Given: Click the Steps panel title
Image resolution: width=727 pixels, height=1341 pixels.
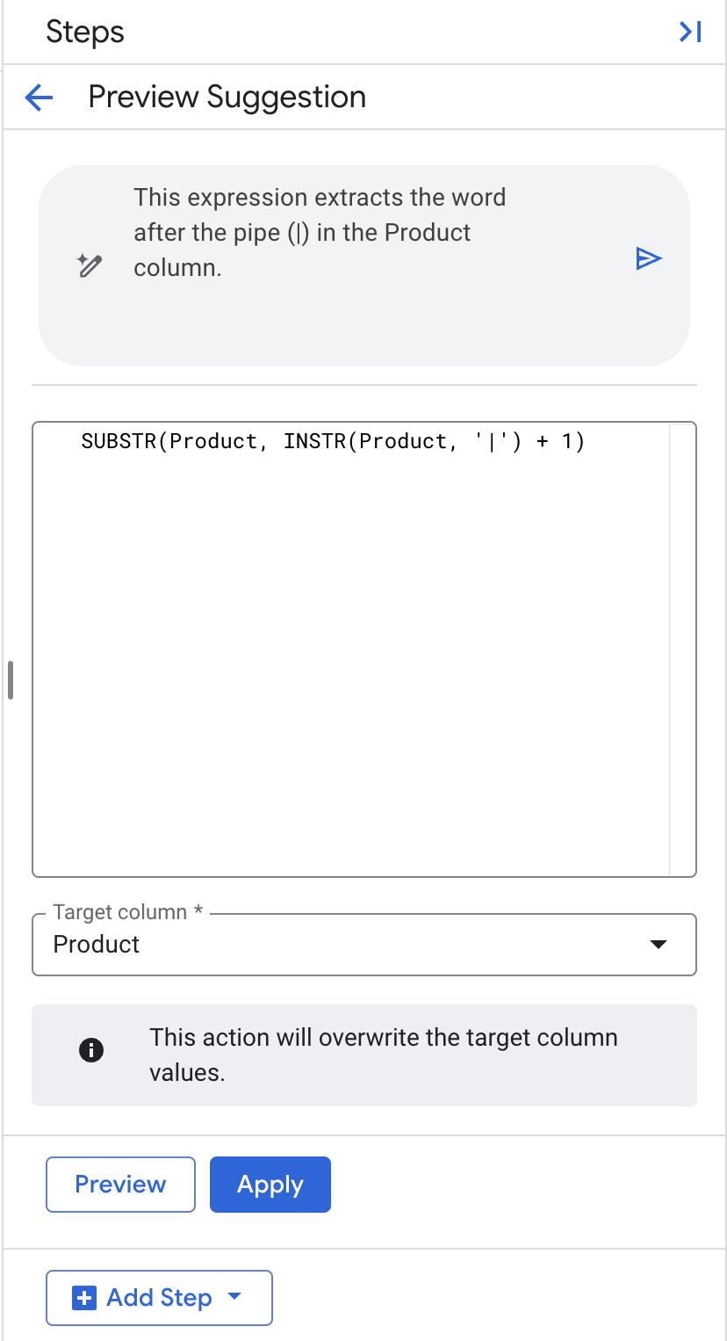Looking at the screenshot, I should (x=85, y=32).
